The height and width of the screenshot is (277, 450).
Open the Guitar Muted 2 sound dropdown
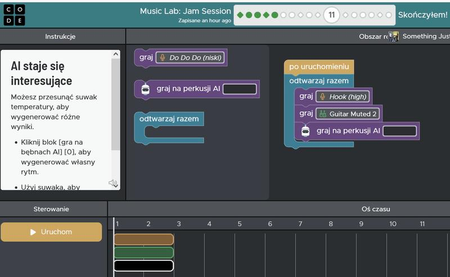pos(348,114)
